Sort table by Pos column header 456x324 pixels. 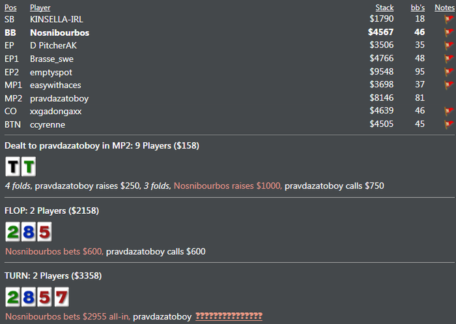(x=10, y=8)
